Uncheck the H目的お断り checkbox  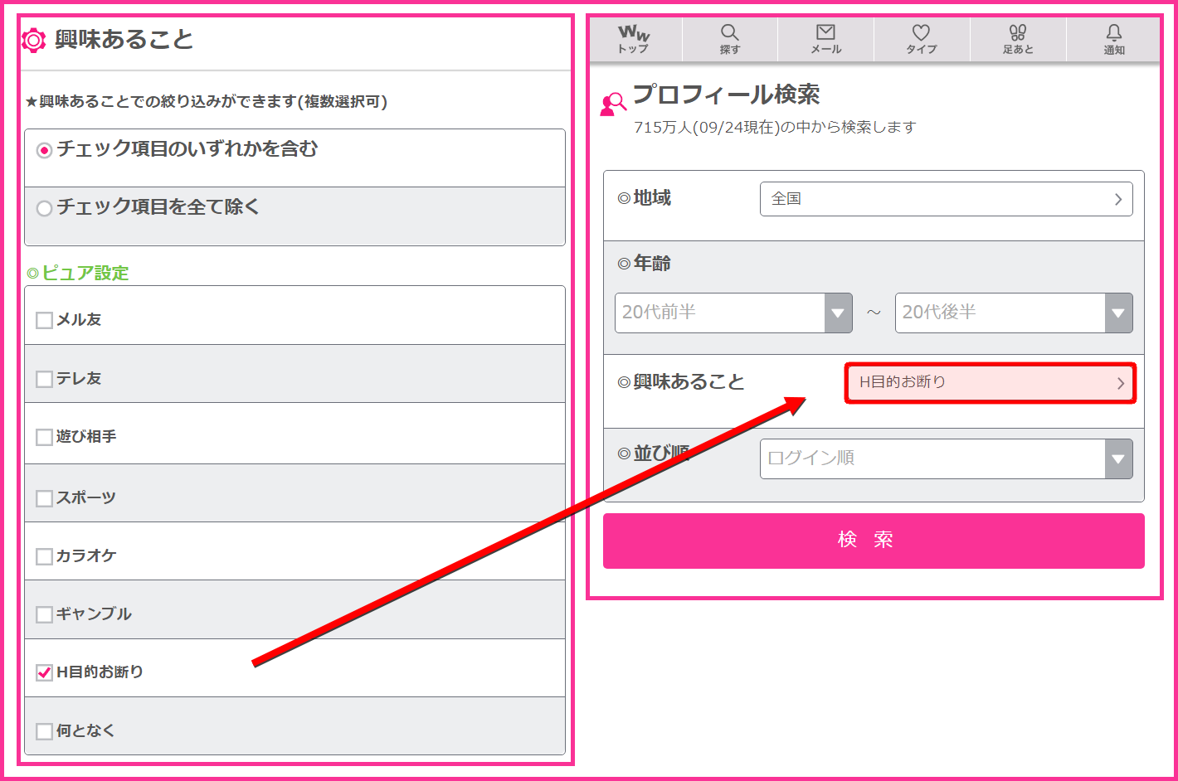[x=45, y=672]
